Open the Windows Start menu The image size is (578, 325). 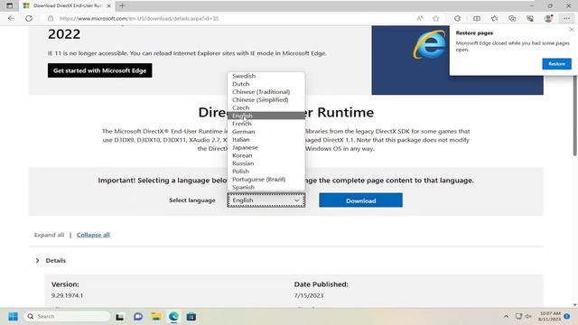[13, 317]
